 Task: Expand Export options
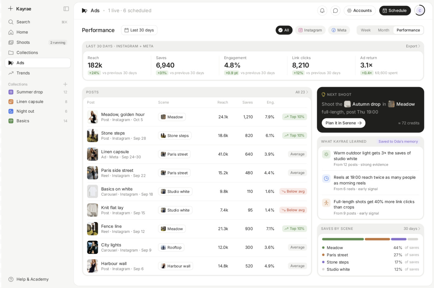413,46
